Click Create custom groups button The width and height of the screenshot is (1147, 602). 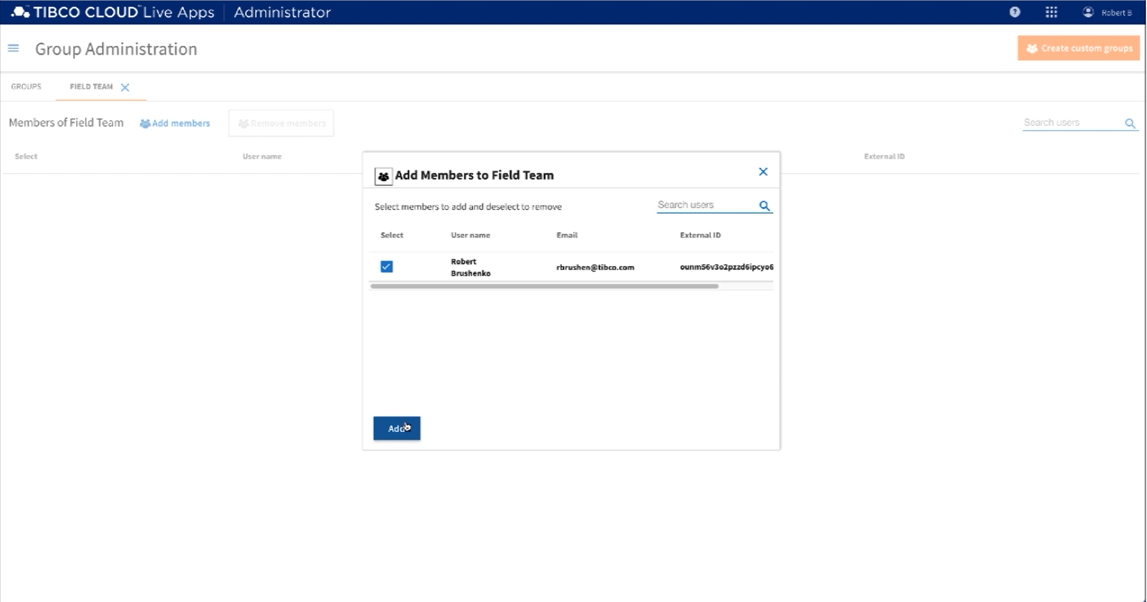tap(1078, 48)
